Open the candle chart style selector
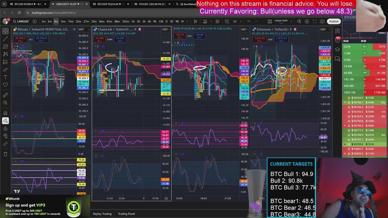 click(196, 21)
